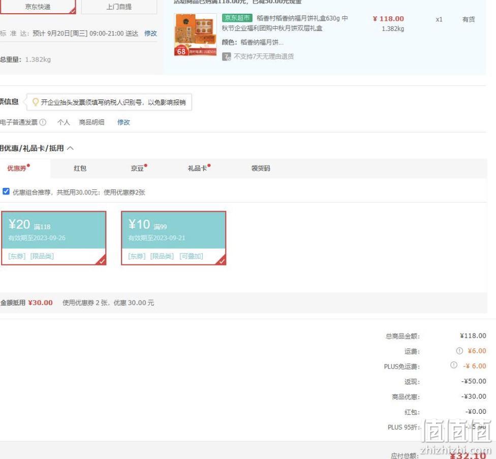Viewport: 496px width, 459px height.
Task: Toggle the ¥20 满118 coupon card
Action: pos(53,238)
